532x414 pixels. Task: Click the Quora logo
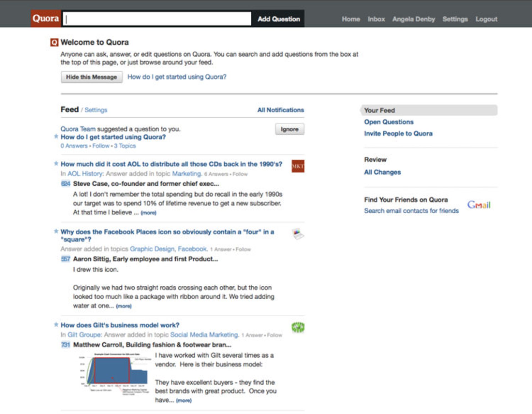[46, 18]
